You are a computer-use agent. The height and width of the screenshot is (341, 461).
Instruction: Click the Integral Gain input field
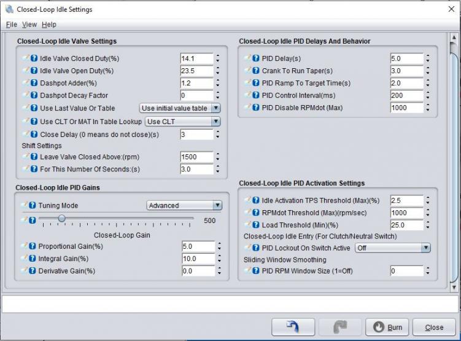[x=196, y=259]
